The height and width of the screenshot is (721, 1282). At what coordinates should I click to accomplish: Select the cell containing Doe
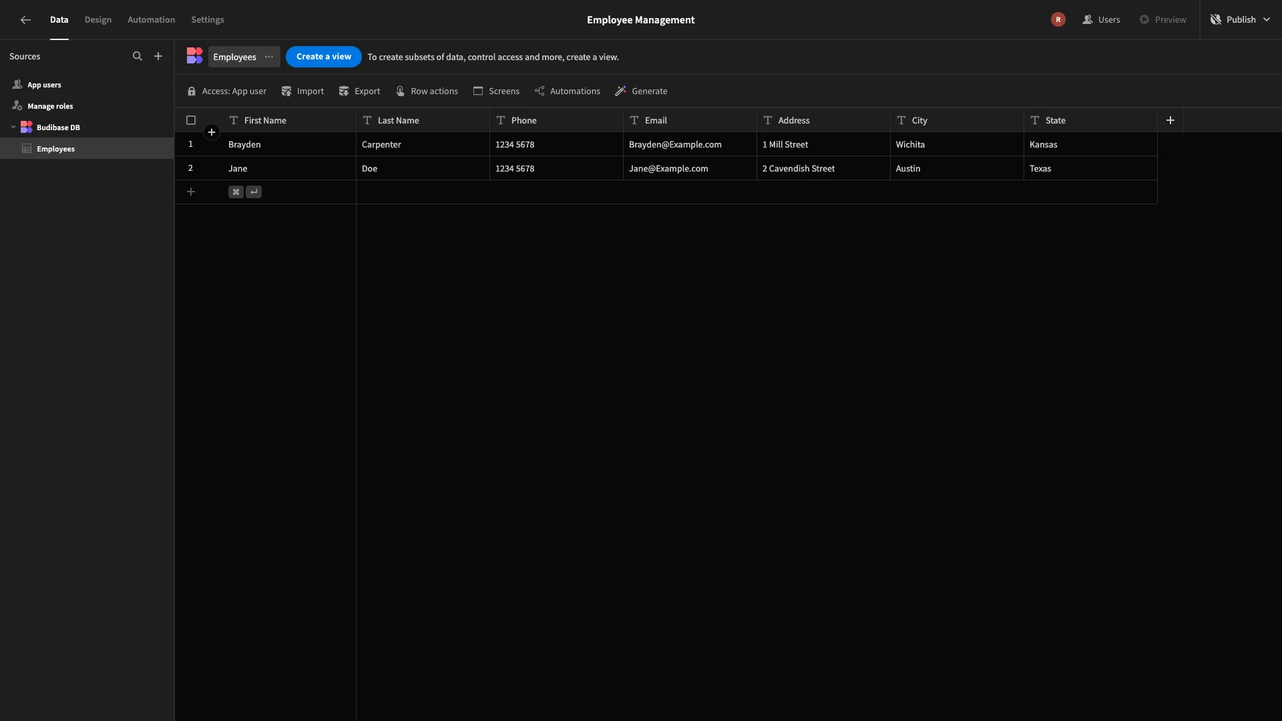click(423, 169)
